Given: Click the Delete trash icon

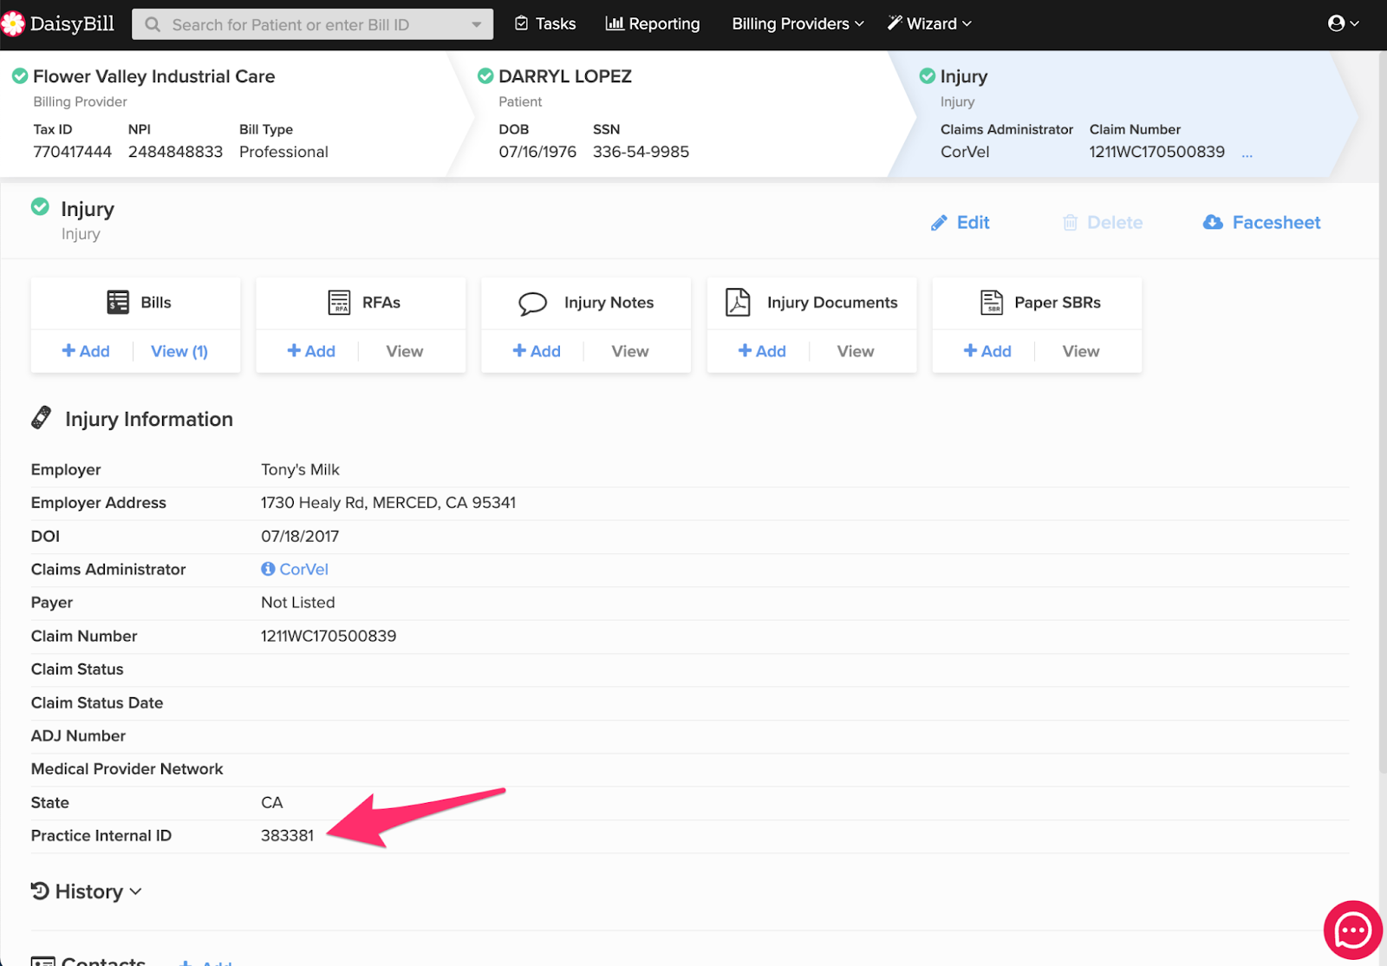Looking at the screenshot, I should point(1070,223).
